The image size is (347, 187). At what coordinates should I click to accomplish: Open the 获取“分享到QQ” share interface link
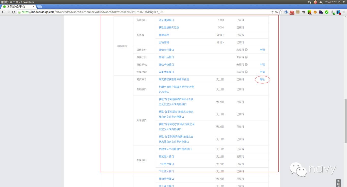pos(177,127)
